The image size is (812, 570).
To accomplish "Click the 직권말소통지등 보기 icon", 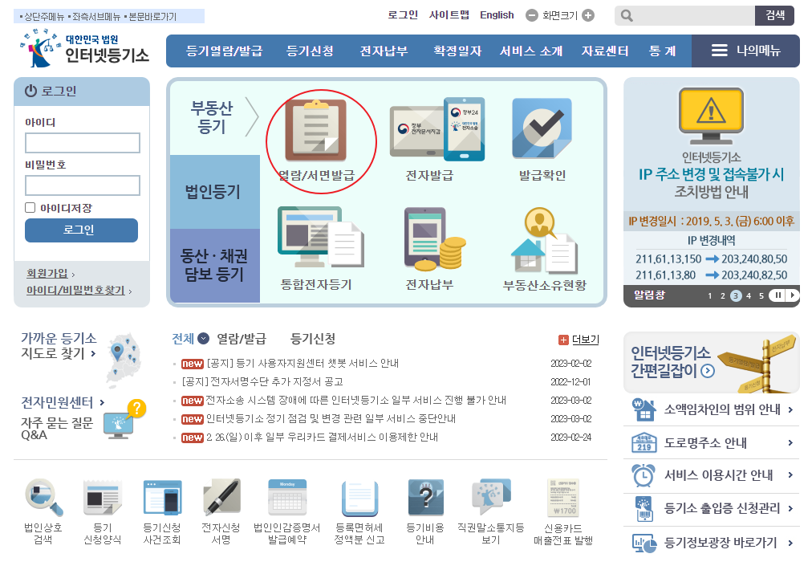I will click(491, 498).
